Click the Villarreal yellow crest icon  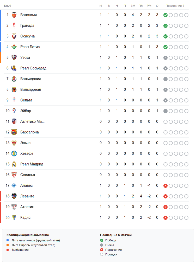(x=14, y=89)
